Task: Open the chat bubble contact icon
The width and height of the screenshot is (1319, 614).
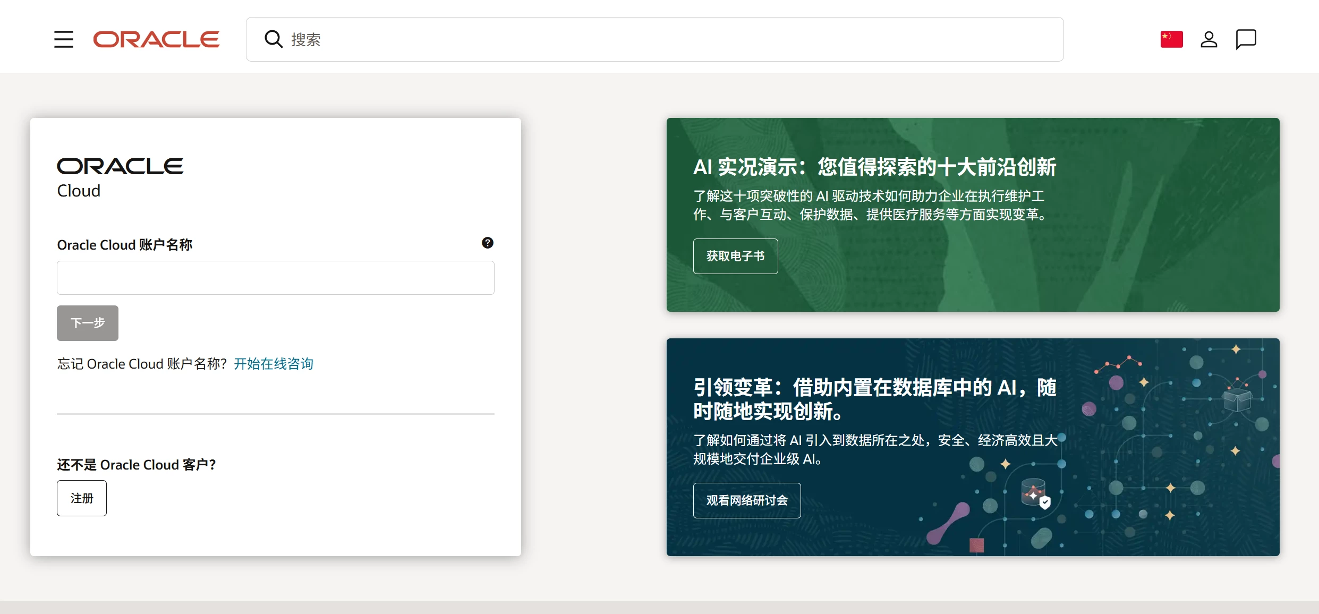Action: tap(1246, 39)
